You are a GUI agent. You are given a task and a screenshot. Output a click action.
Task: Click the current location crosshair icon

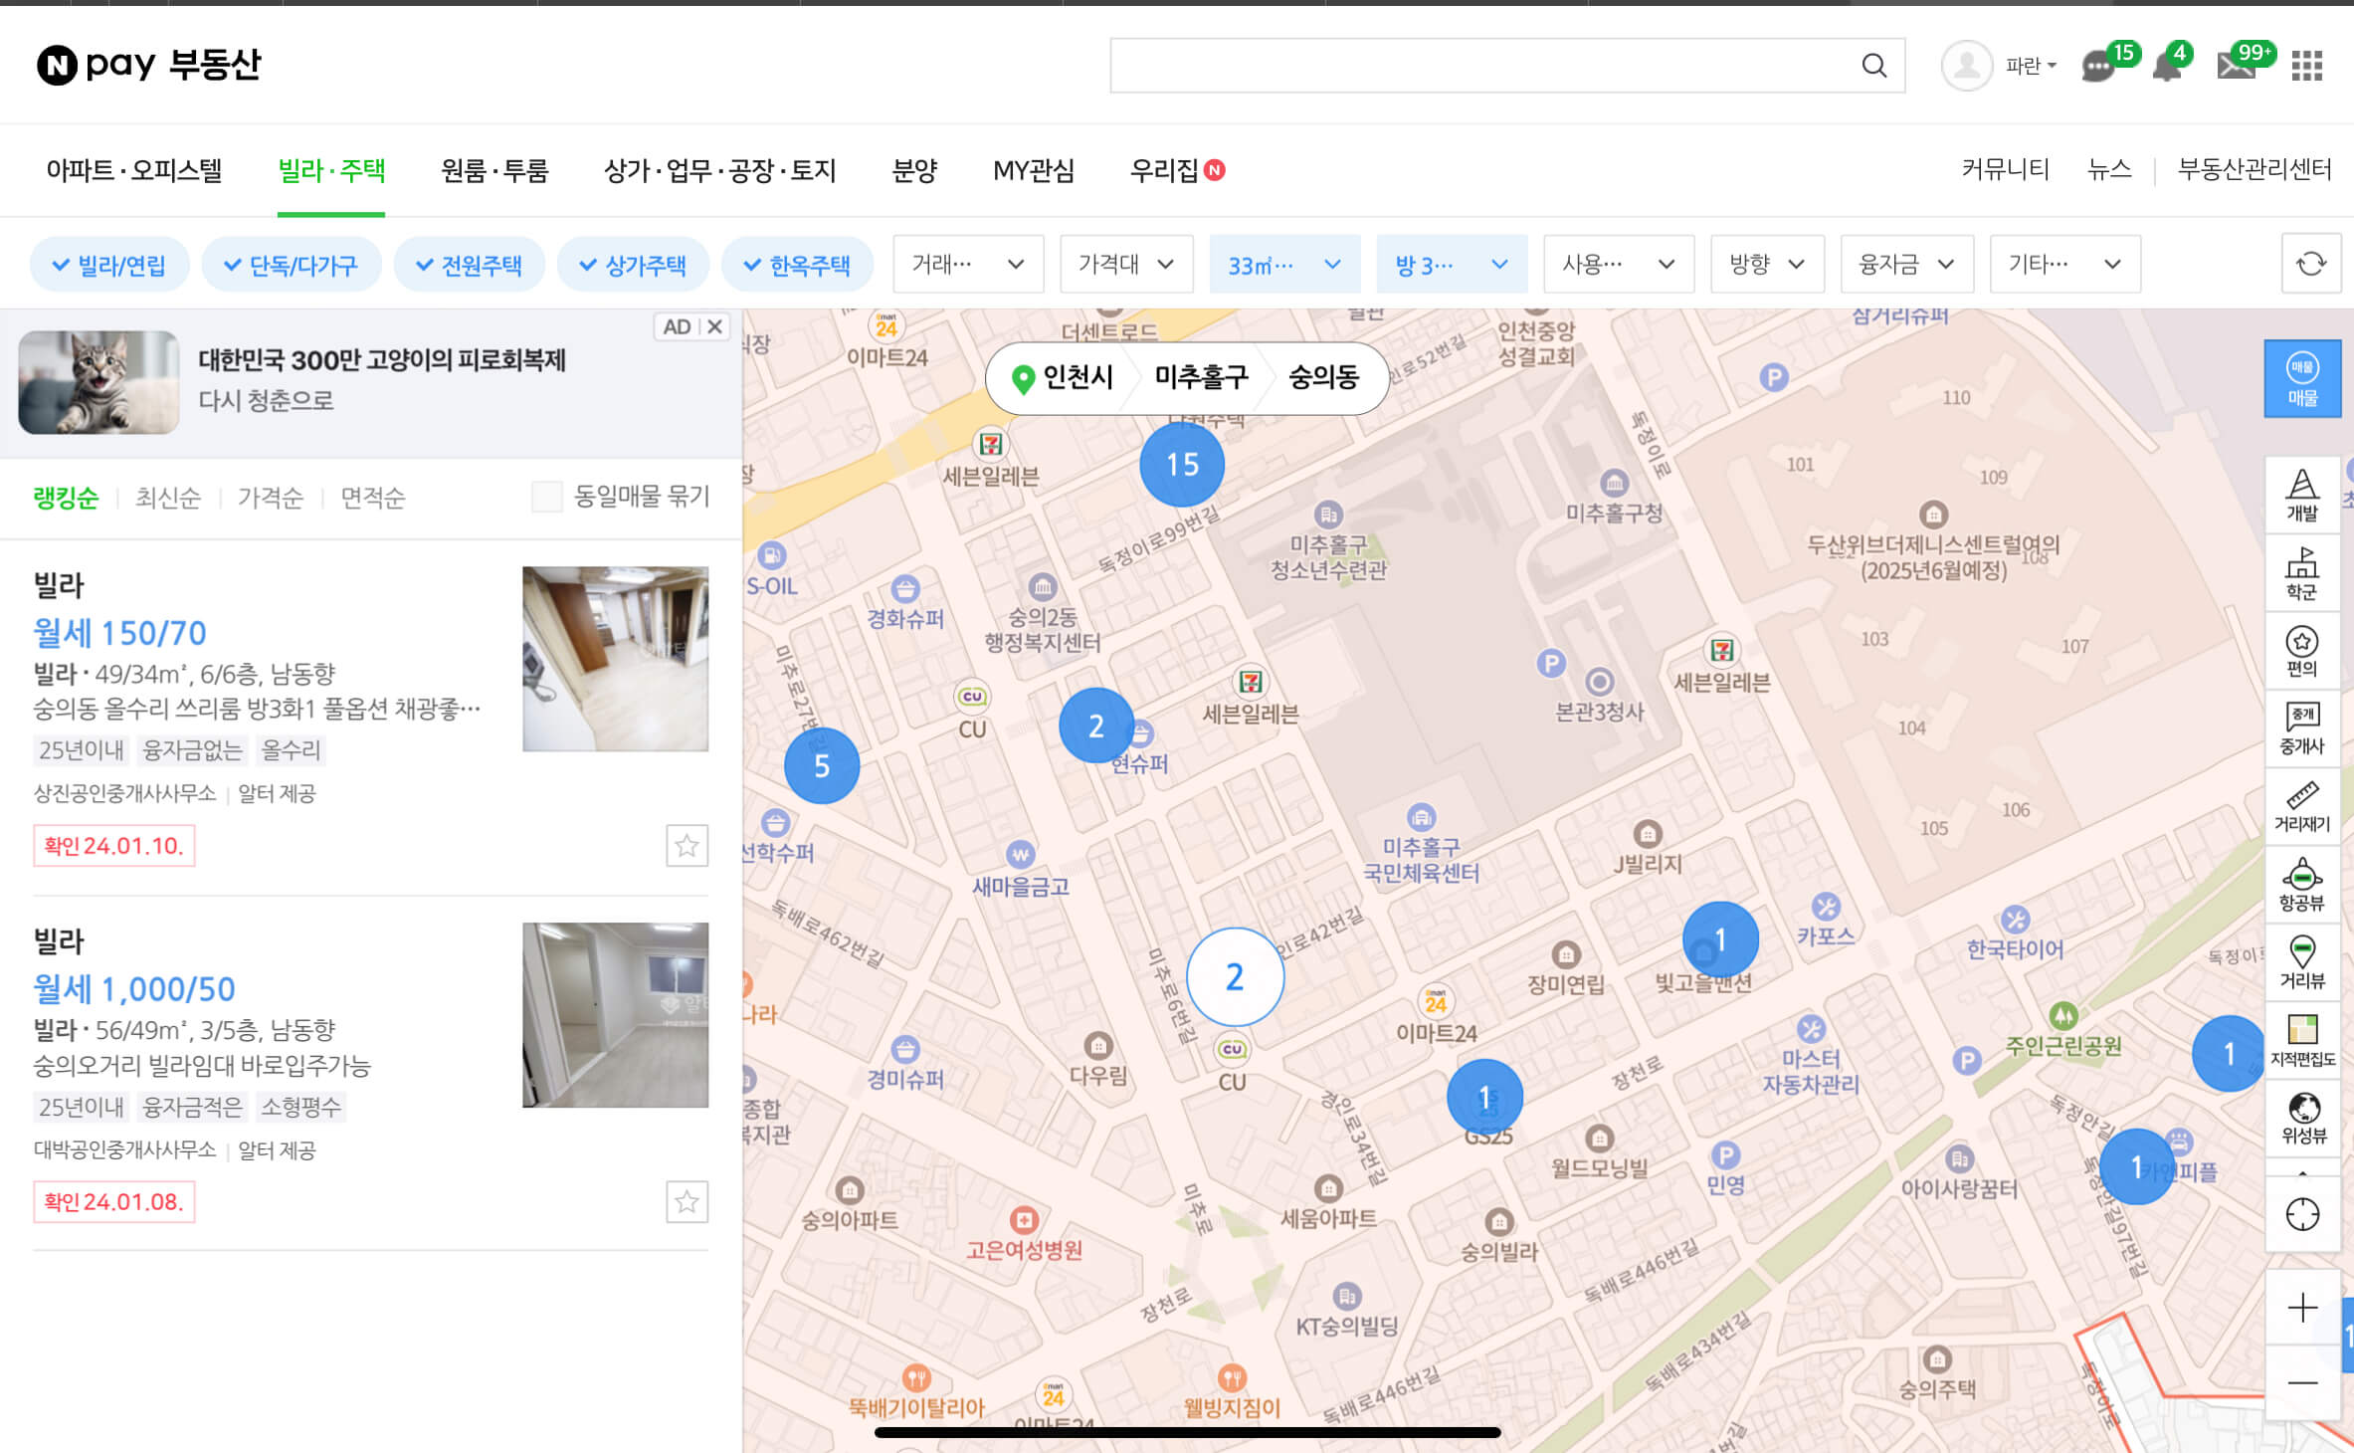point(2301,1214)
